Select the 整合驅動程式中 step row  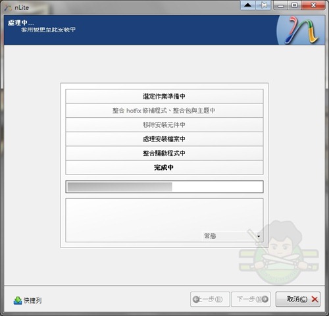coord(164,153)
